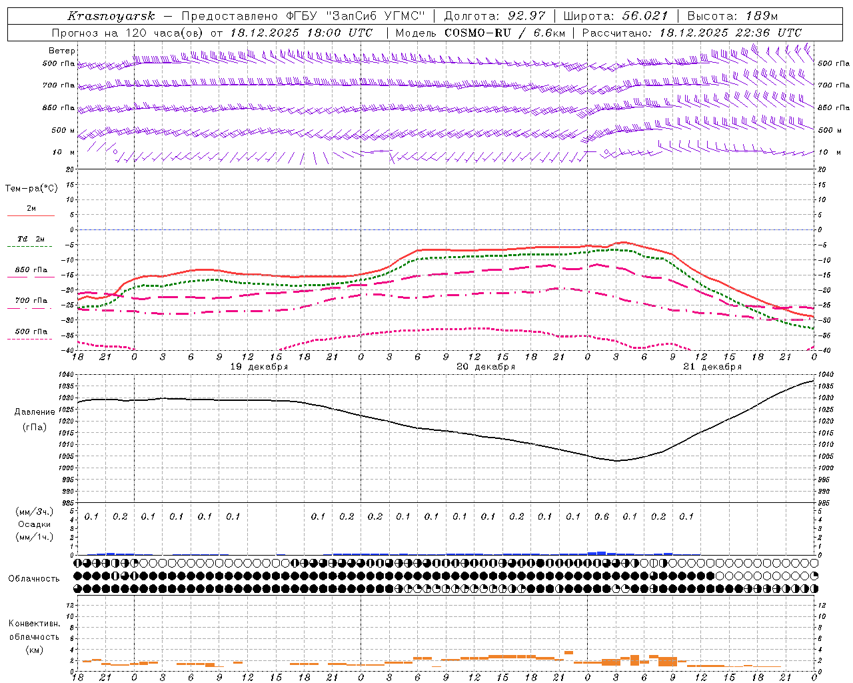The image size is (853, 683).
Task: Click the 'Модель COSMO-RU / 6.6км' text
Action: (480, 33)
